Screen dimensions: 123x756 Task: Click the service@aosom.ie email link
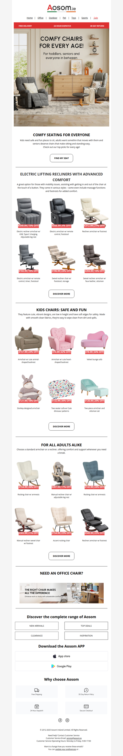(74, 738)
